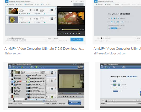Pause playback in the dark-blue window preview

tap(61, 96)
